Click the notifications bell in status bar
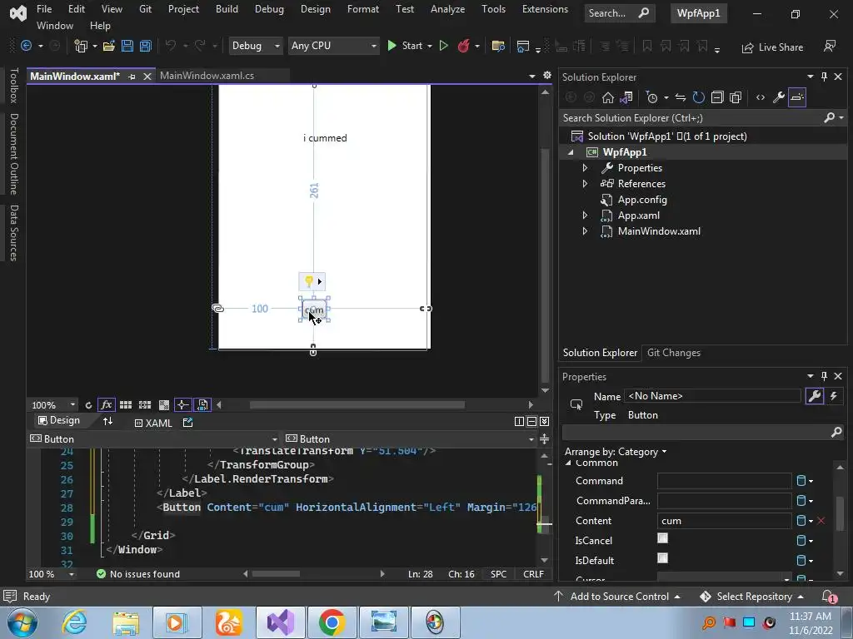This screenshot has height=639, width=853. [828, 597]
